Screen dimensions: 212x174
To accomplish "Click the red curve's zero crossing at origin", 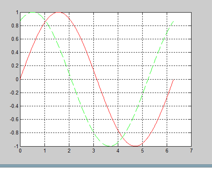I will (20, 79).
